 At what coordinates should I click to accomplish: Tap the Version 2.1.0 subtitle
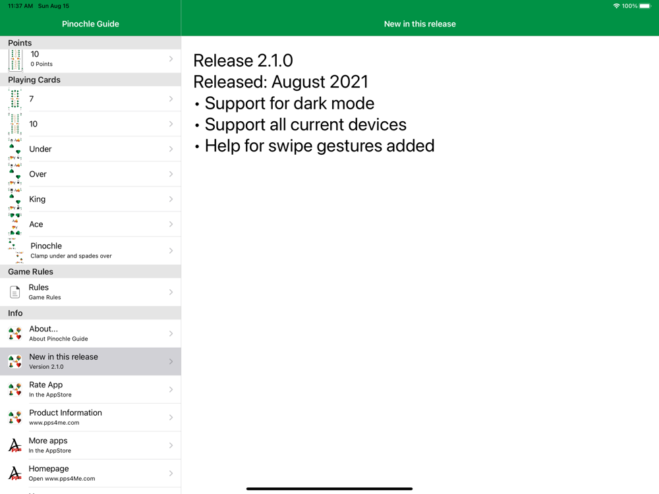(46, 367)
